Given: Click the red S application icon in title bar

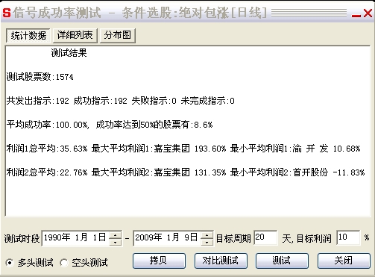Looking at the screenshot, I should tap(7, 13).
